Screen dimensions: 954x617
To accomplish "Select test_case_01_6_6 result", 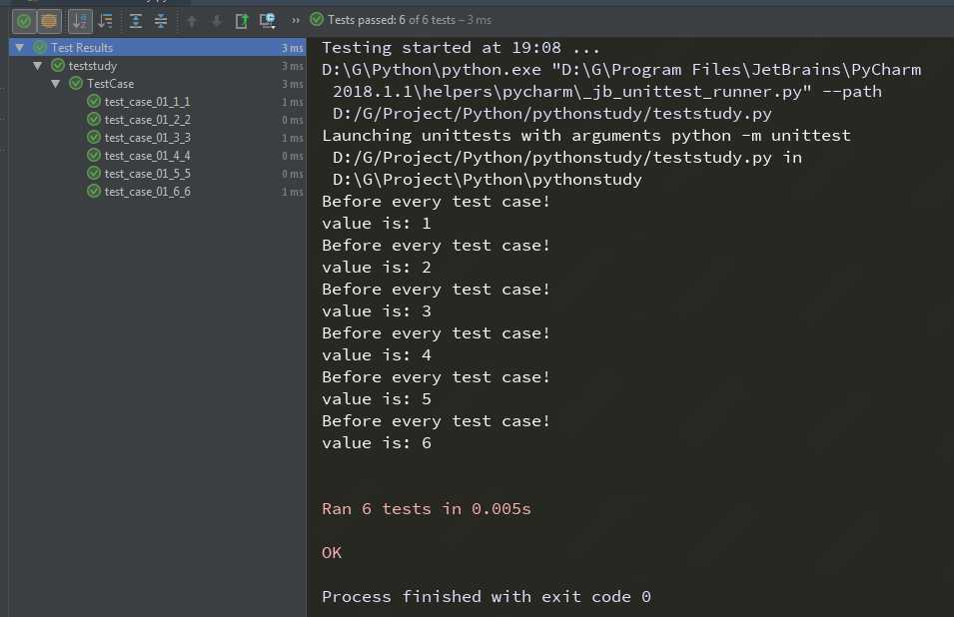I will (x=147, y=192).
